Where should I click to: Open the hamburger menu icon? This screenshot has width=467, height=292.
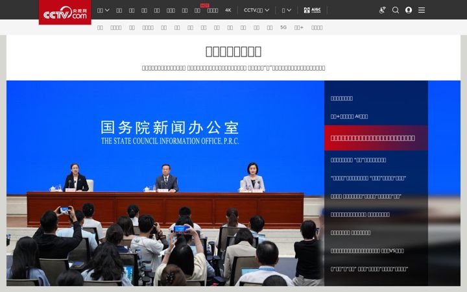(x=422, y=10)
